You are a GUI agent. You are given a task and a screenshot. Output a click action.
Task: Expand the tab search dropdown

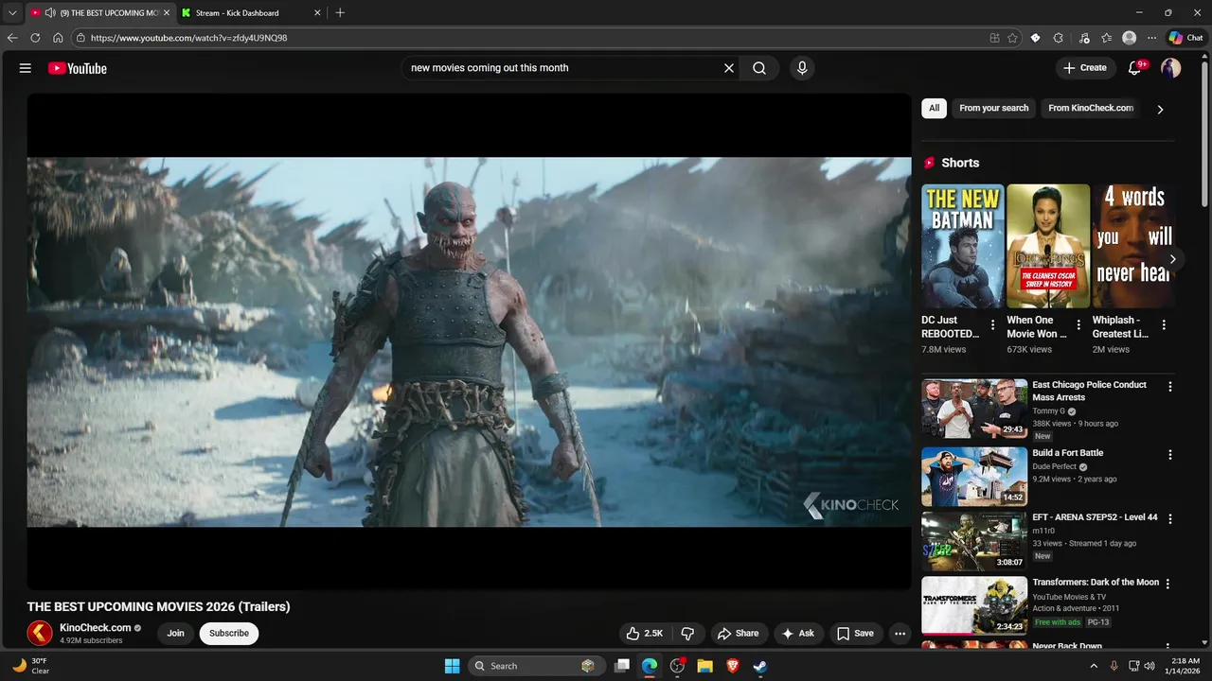click(x=12, y=13)
